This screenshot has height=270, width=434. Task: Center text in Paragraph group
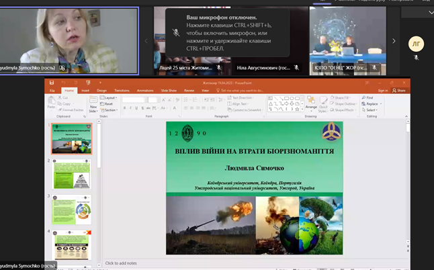[x=191, y=108]
